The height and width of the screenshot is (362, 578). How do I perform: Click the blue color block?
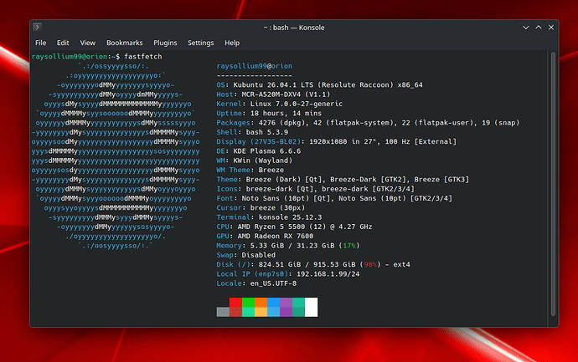pos(274,307)
